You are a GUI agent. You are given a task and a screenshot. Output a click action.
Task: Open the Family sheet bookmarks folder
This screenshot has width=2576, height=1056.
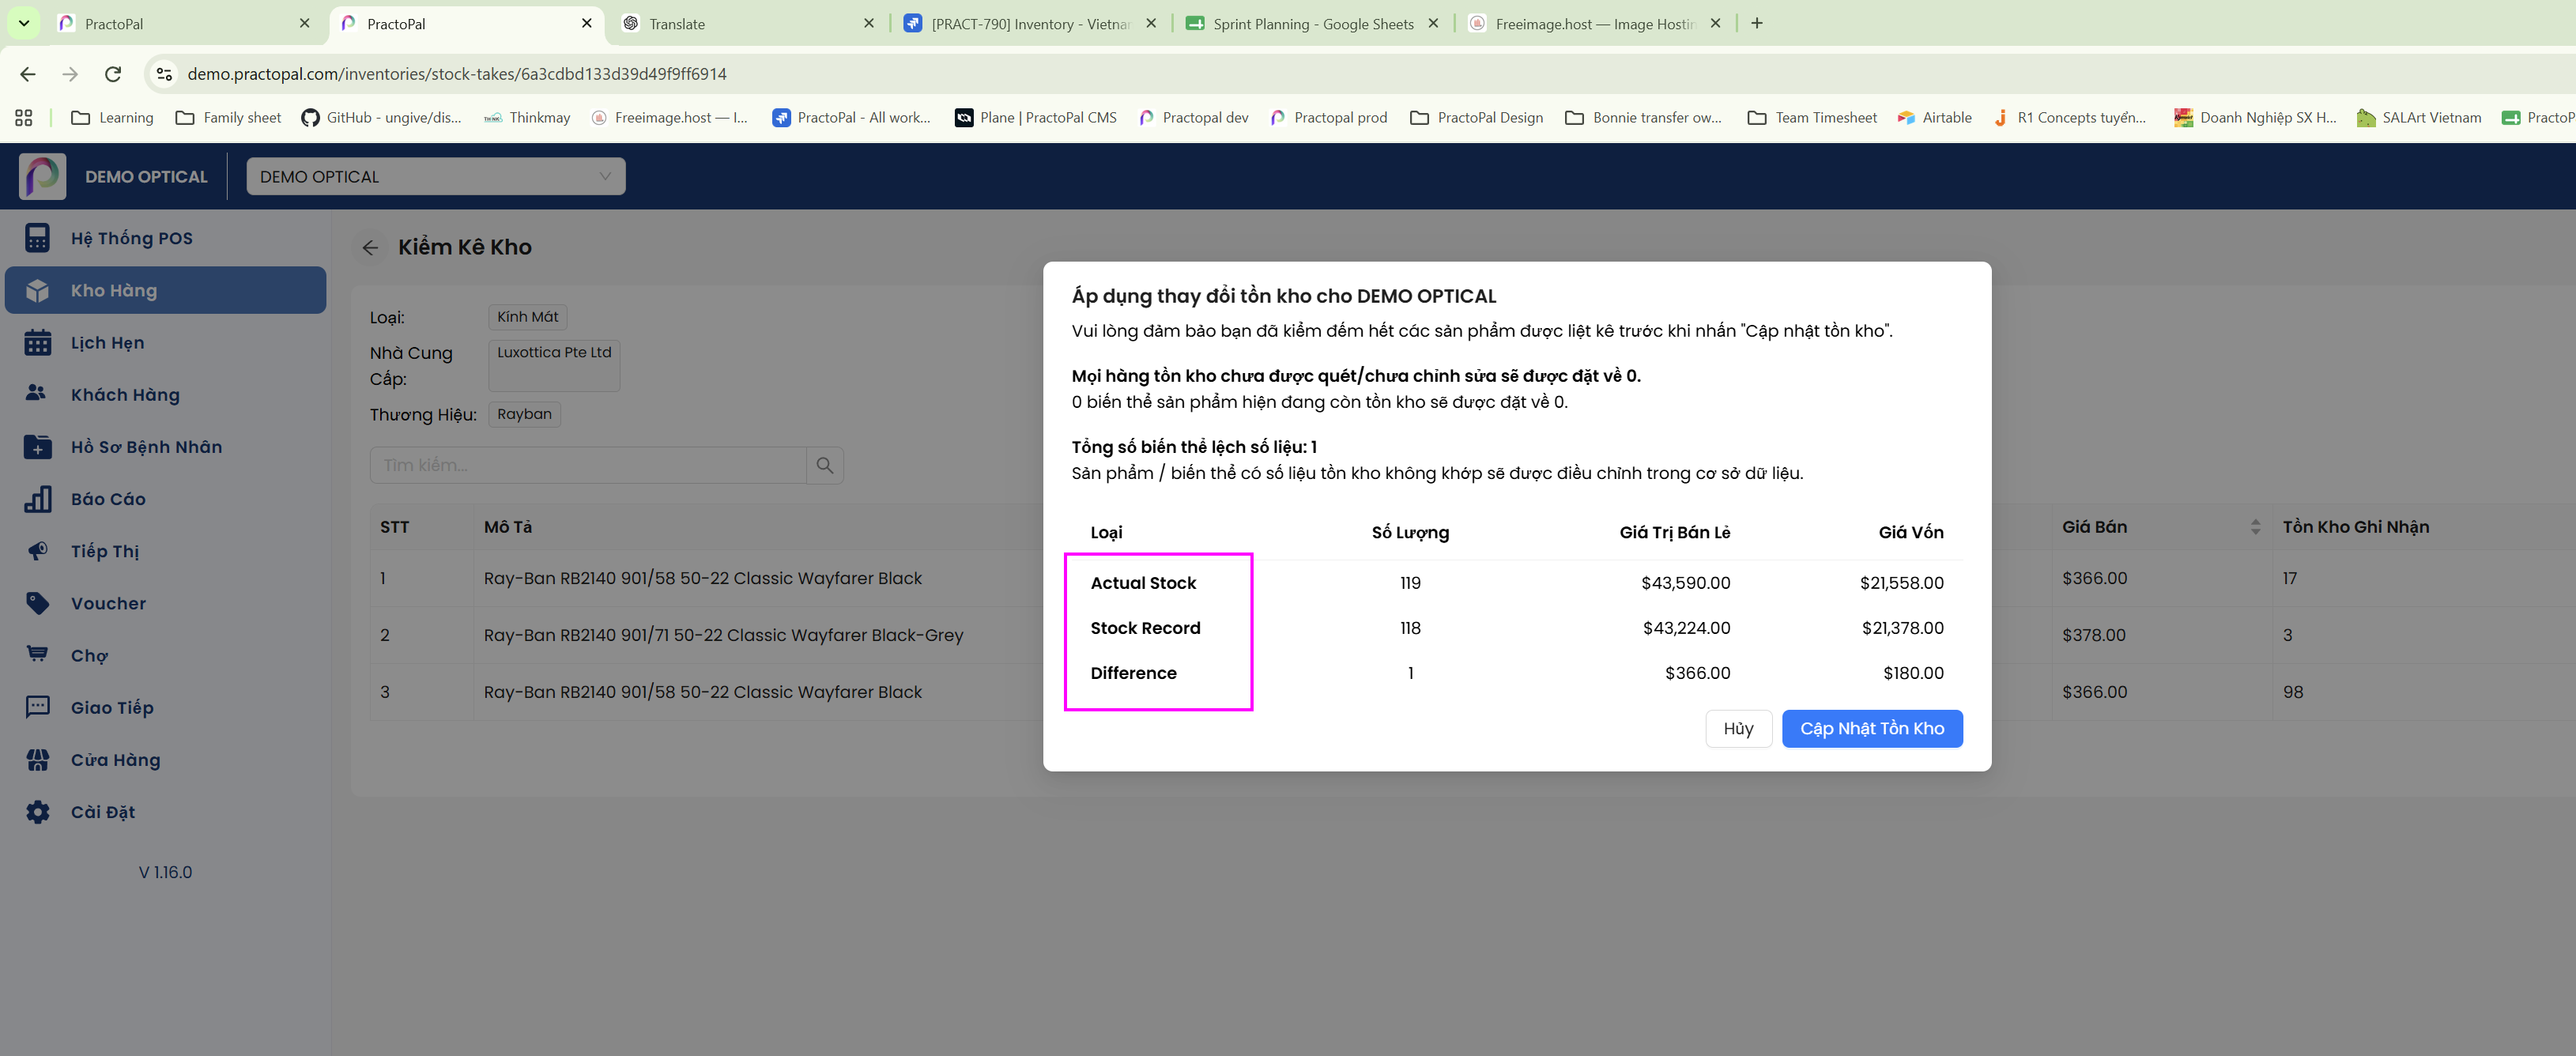tap(228, 118)
